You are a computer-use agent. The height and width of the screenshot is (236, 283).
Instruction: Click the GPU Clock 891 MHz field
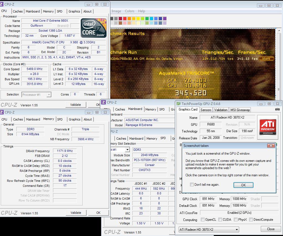208,199
